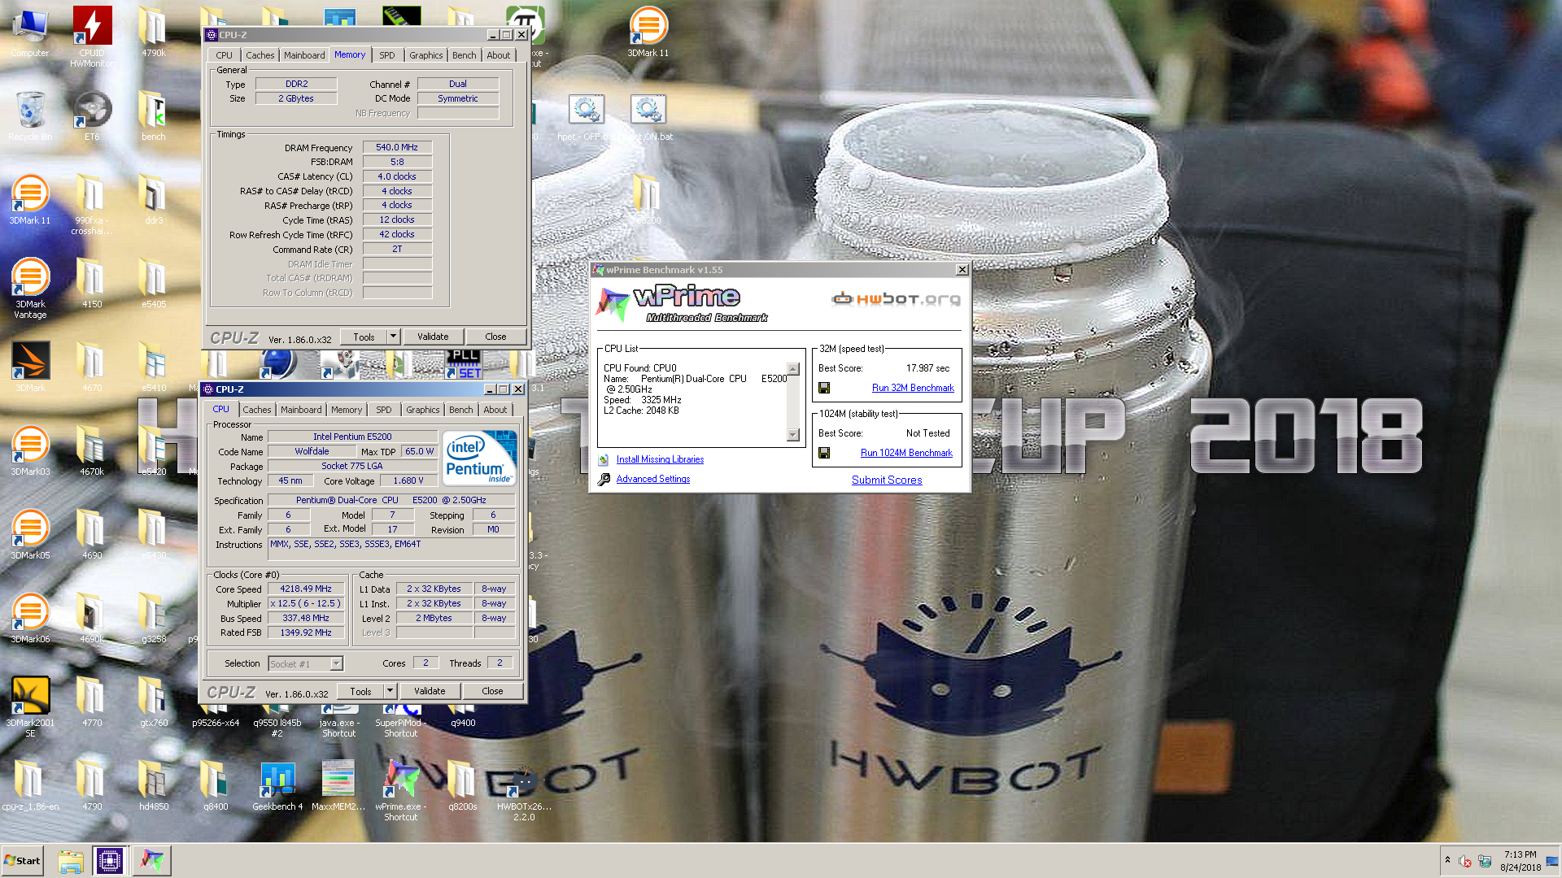Open HWBOTx26 2.2.0 desktop shortcut
Viewport: 1562px width, 878px height.
coord(524,790)
